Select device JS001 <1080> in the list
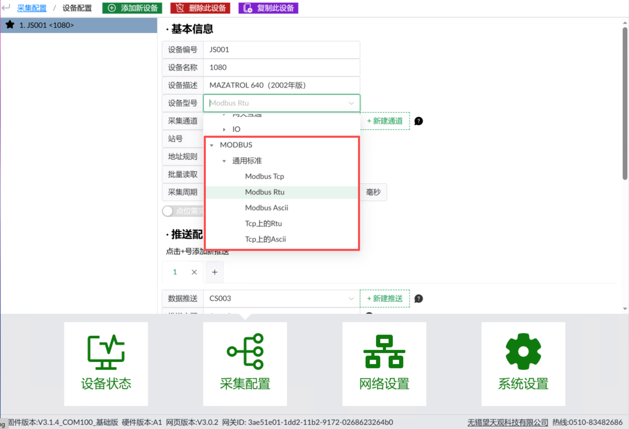 [x=79, y=25]
